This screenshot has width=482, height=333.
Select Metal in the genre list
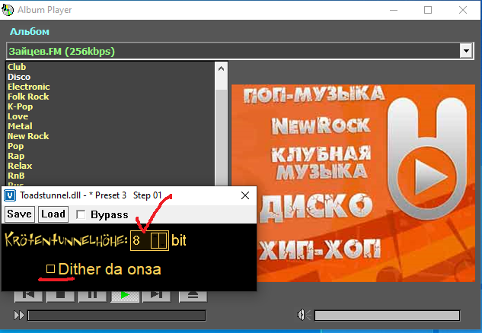point(20,126)
